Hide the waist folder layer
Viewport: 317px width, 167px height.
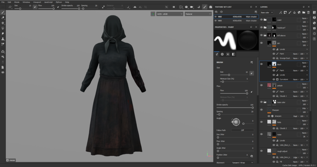(261, 20)
